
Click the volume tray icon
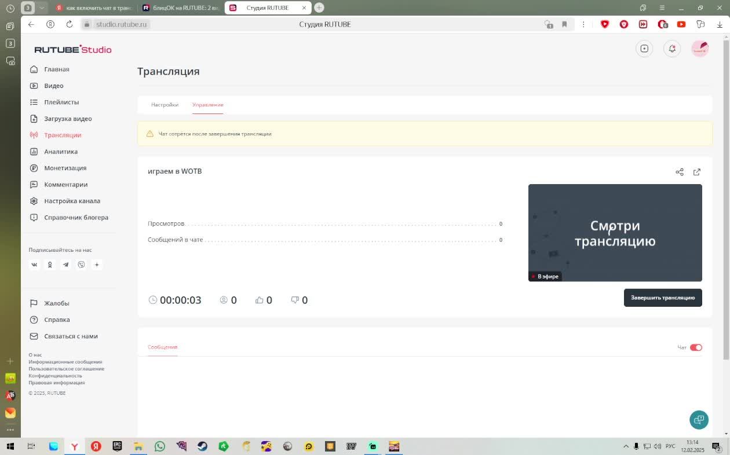click(x=658, y=446)
